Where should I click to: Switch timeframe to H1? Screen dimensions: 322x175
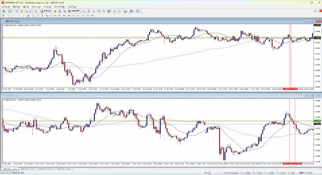pos(74,15)
